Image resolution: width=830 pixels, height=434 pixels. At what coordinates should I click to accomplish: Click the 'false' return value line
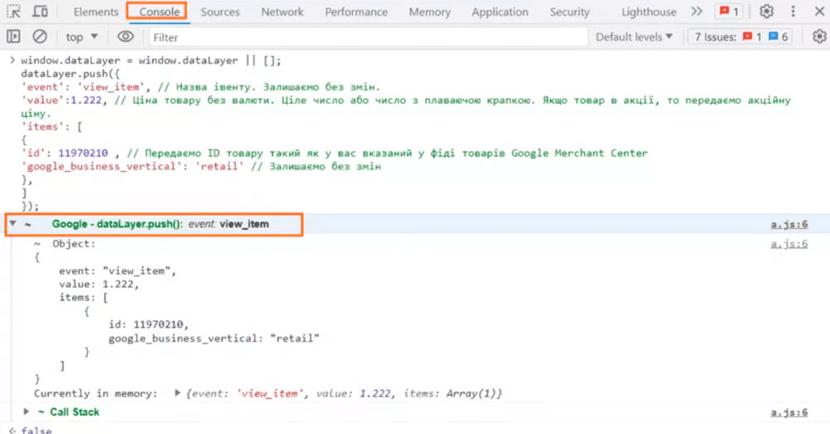click(37, 431)
